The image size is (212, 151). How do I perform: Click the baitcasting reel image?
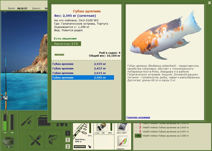[102, 127]
